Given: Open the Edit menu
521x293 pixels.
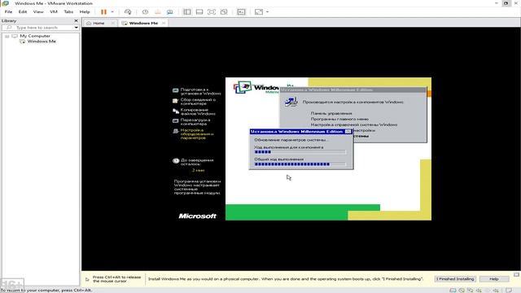Looking at the screenshot, I should (23, 11).
